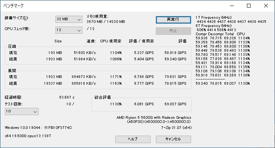Screen dimensions: 275x148
Task: Open the test count 10 dropdown
Action: [22, 112]
